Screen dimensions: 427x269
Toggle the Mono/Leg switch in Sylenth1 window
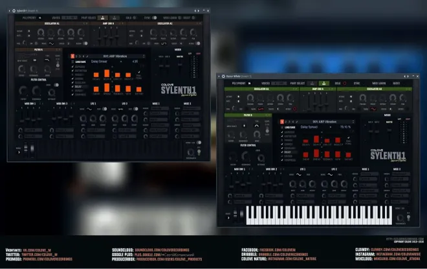coord(199,143)
